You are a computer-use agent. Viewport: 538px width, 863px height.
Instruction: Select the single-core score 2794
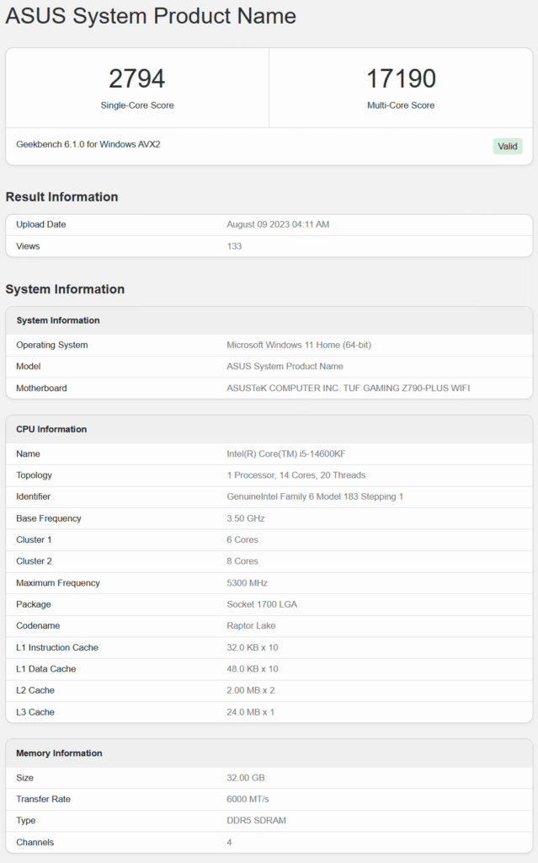click(x=137, y=78)
